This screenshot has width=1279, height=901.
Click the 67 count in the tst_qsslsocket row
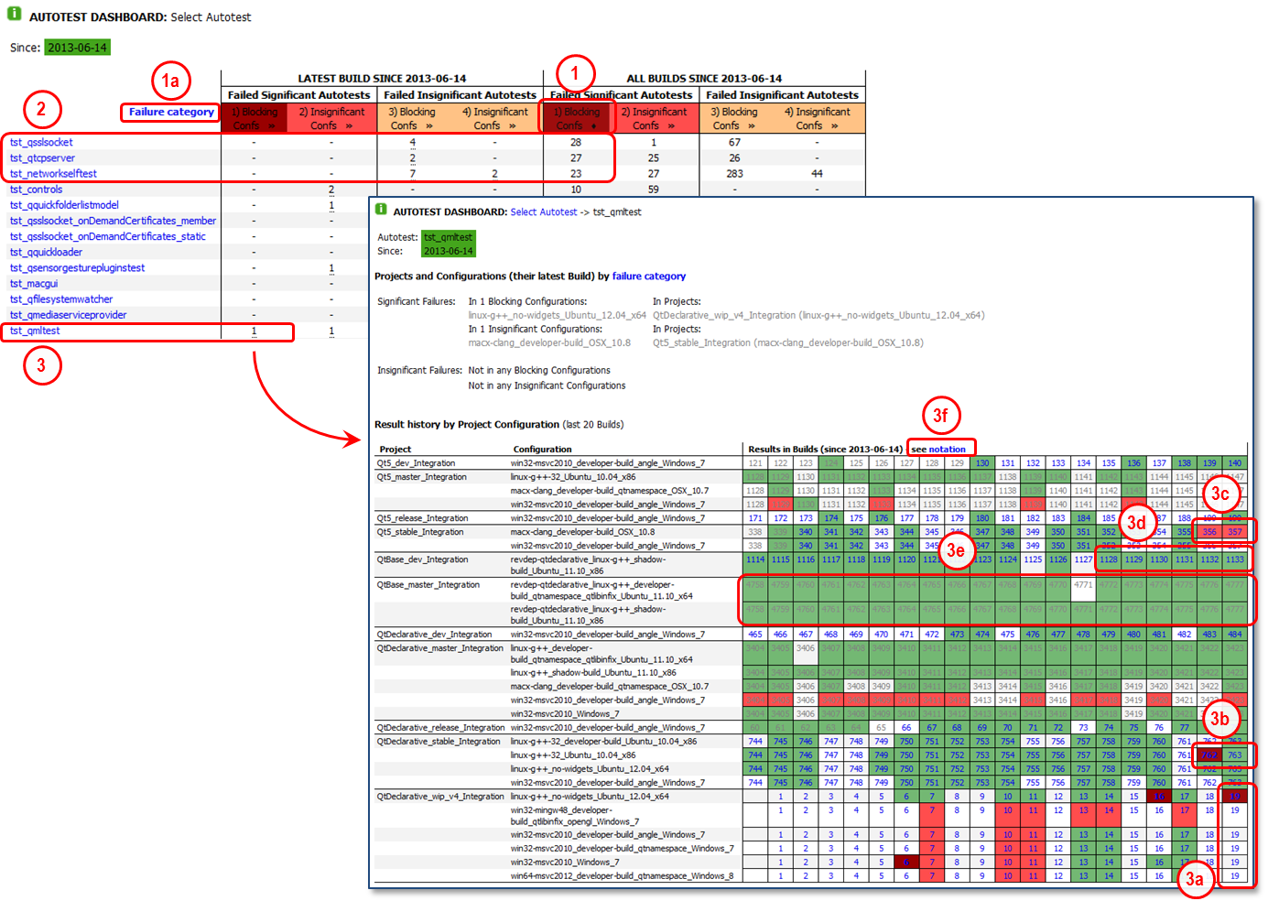734,143
